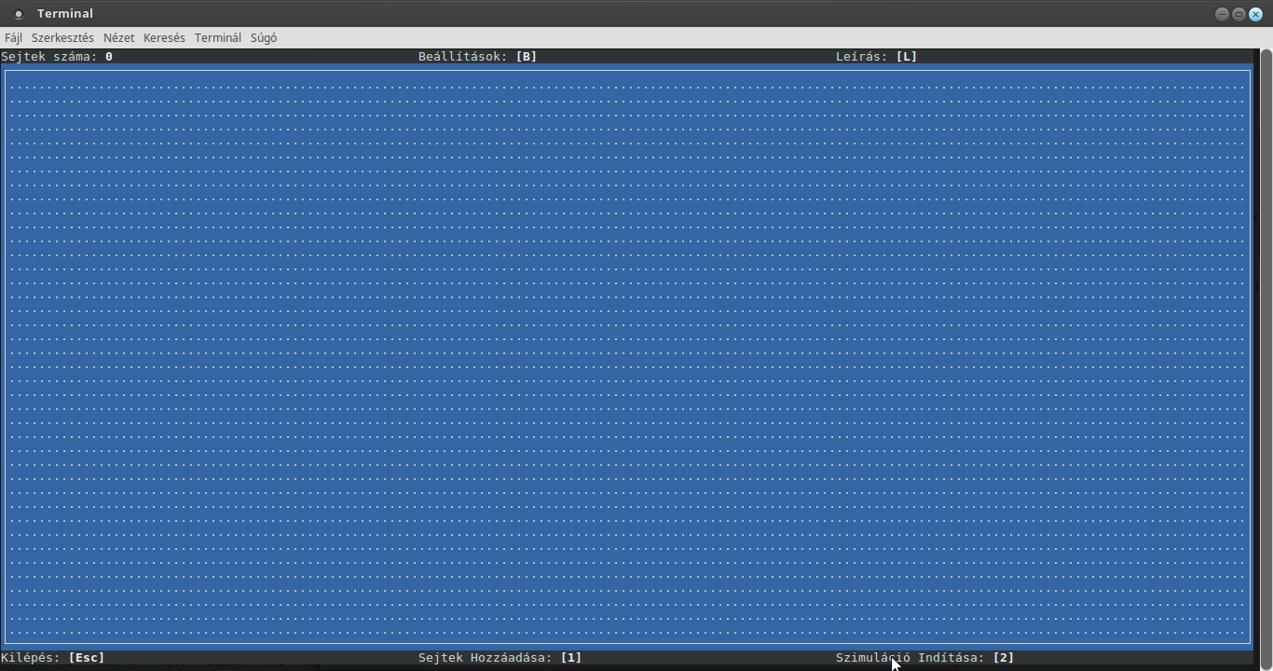Click the terminal icon in title bar

coord(19,14)
